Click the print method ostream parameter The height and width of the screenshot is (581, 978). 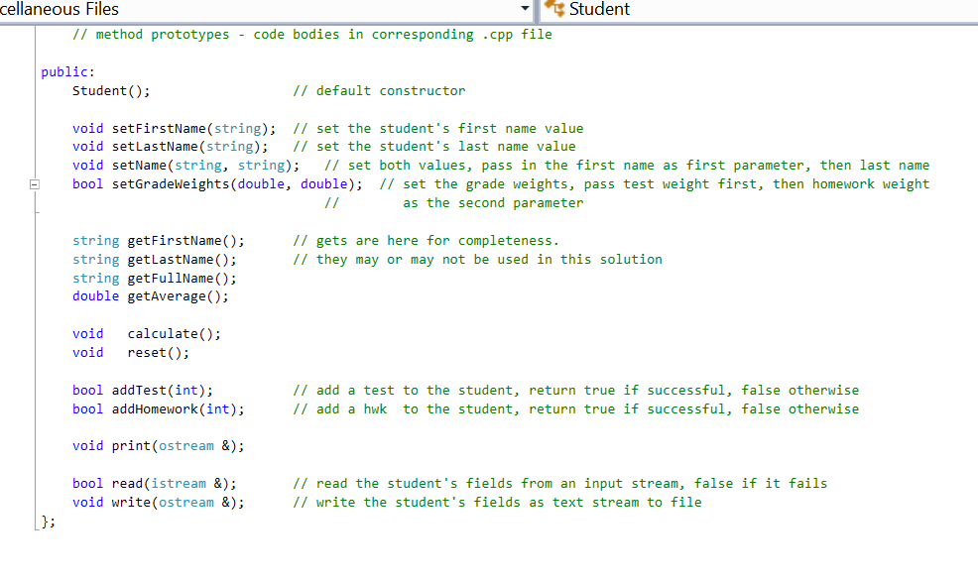[x=186, y=445]
